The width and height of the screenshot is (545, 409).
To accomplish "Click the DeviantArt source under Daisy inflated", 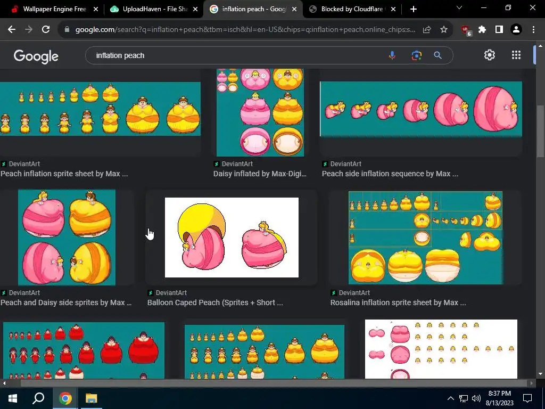I will (x=237, y=164).
